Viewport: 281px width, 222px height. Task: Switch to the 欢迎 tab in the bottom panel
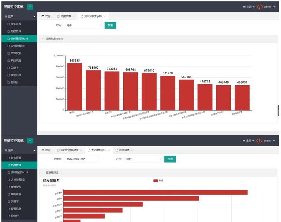click(x=46, y=150)
